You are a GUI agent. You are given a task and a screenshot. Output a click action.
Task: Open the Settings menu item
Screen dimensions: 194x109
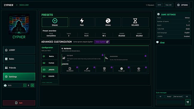pyautogui.click(x=19, y=77)
